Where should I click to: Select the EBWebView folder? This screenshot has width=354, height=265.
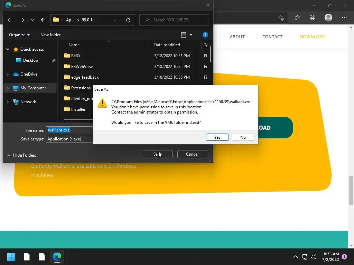(82, 66)
